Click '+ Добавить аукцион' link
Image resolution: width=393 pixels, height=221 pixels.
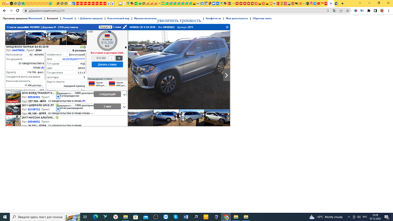(90, 18)
